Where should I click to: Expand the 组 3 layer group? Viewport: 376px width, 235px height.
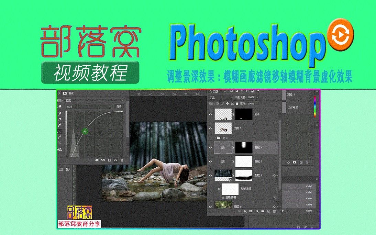coord(215,137)
